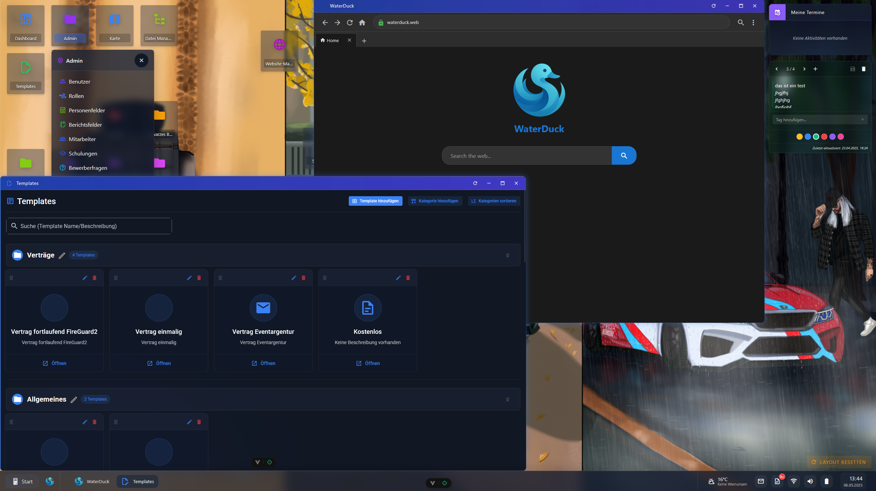Edit the Vertrag Eventargentur template
876x491 pixels.
[x=294, y=278]
